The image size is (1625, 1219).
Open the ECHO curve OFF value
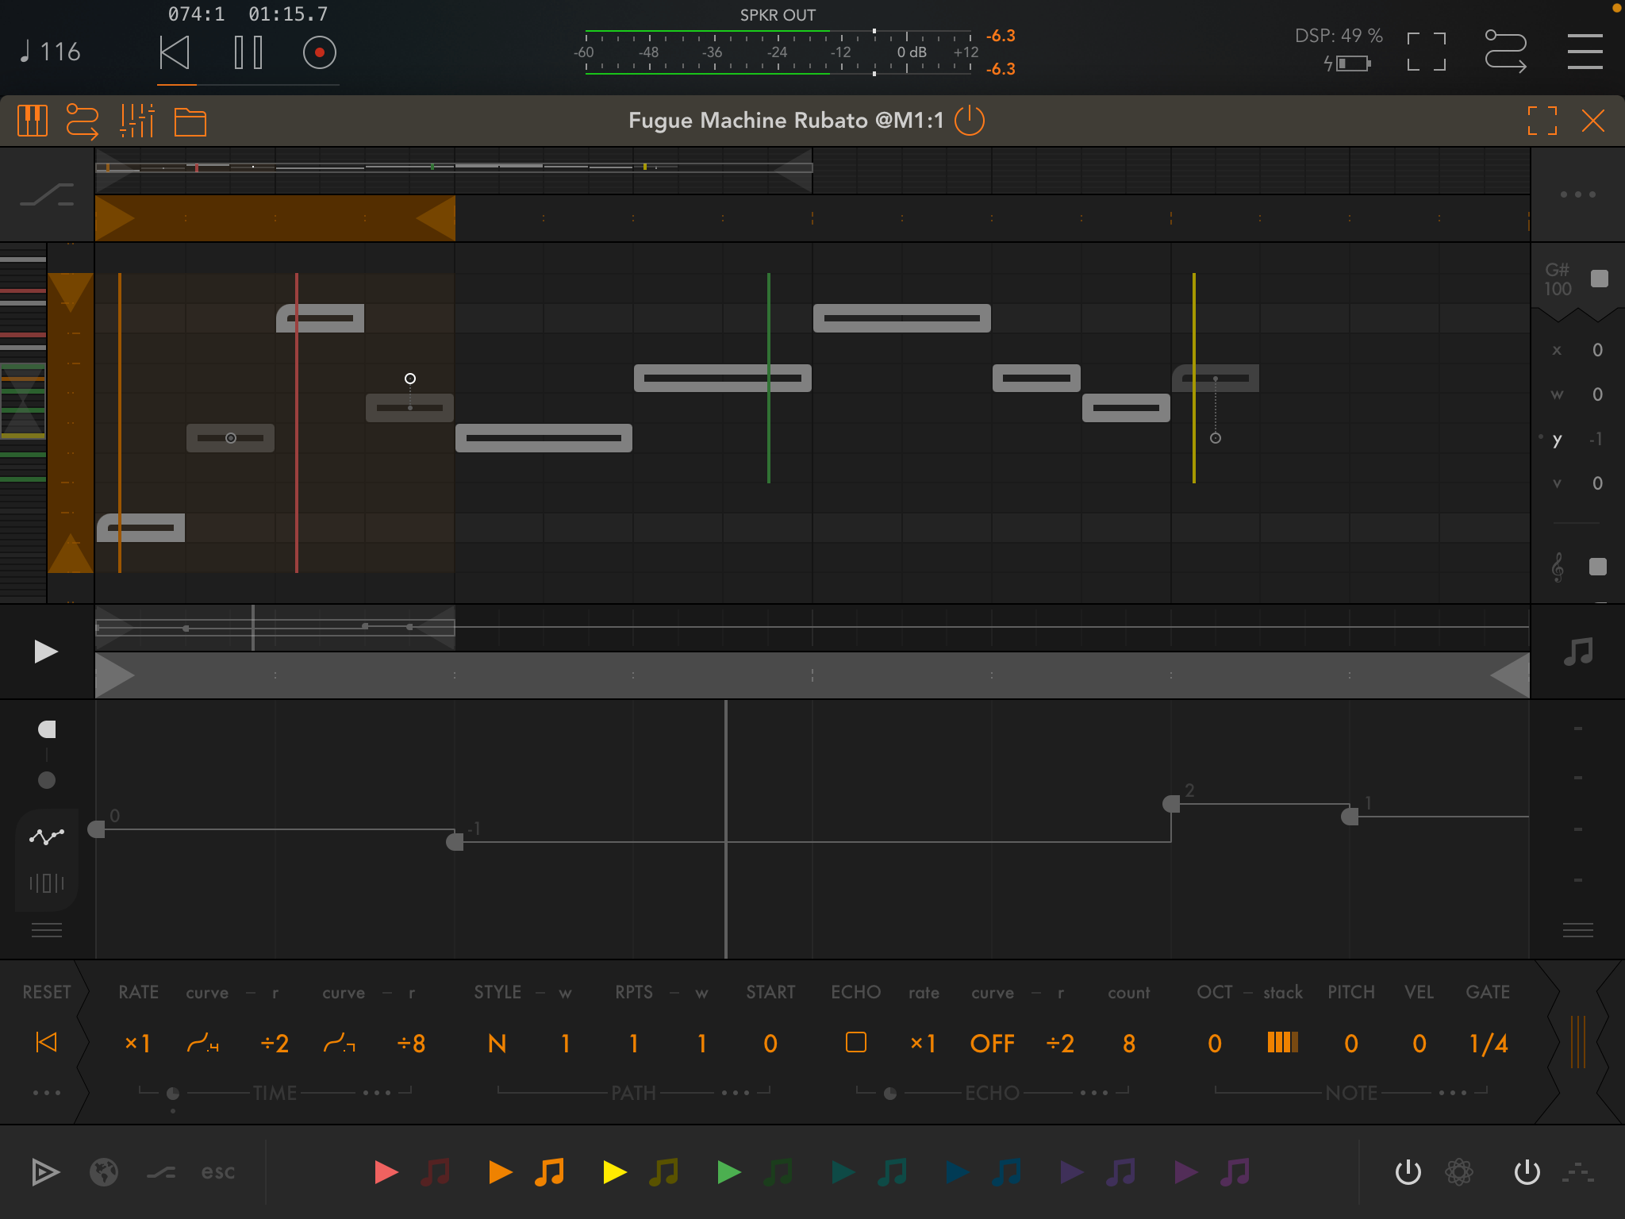[992, 1043]
